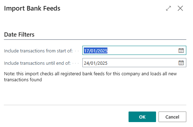193x127 pixels.
Task: Click the 24/01/2025 date value
Action: pyautogui.click(x=96, y=63)
